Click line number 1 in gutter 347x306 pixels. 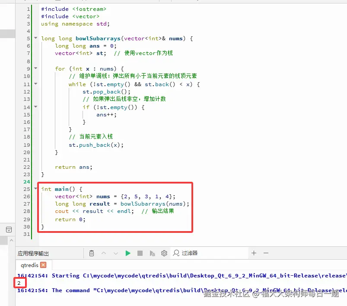click(x=29, y=9)
